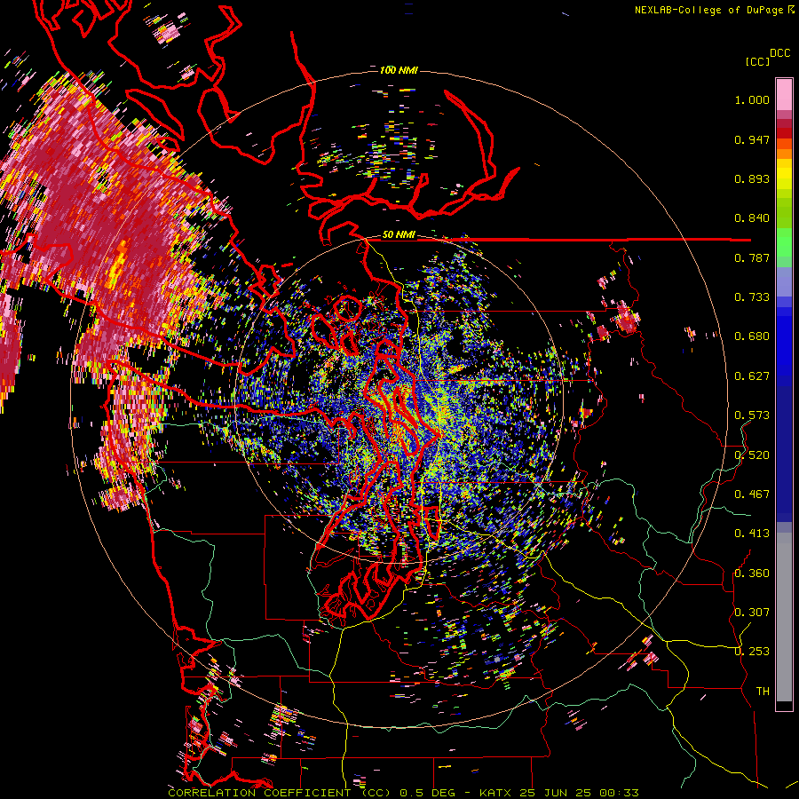Click the TH threshold label
Screen dimensions: 799x799
763,692
